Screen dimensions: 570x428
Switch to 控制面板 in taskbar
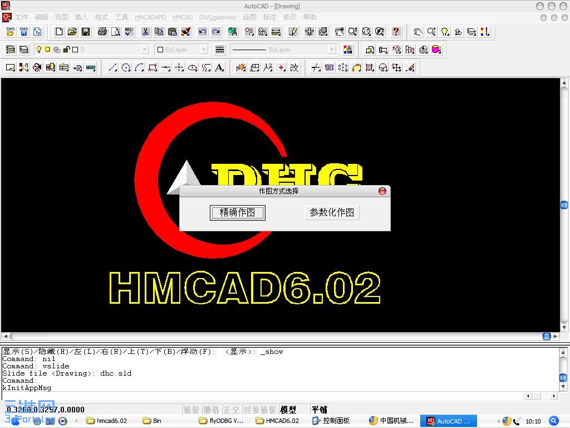(x=331, y=421)
